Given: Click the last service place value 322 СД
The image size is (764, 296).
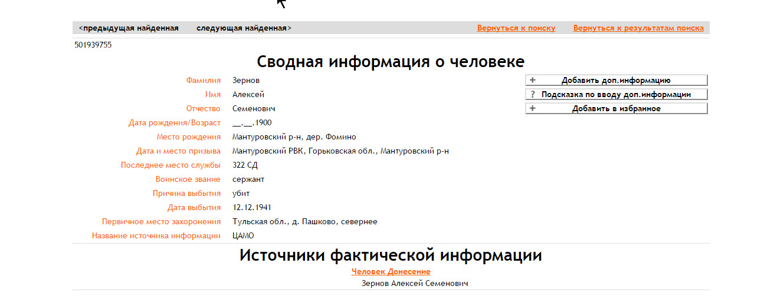Looking at the screenshot, I should point(245,165).
